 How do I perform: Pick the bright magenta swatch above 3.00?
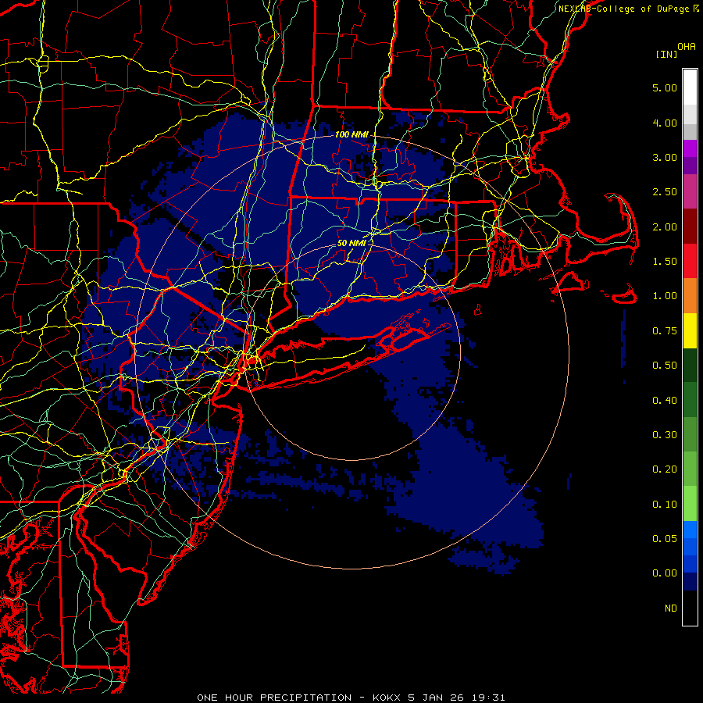[690, 148]
